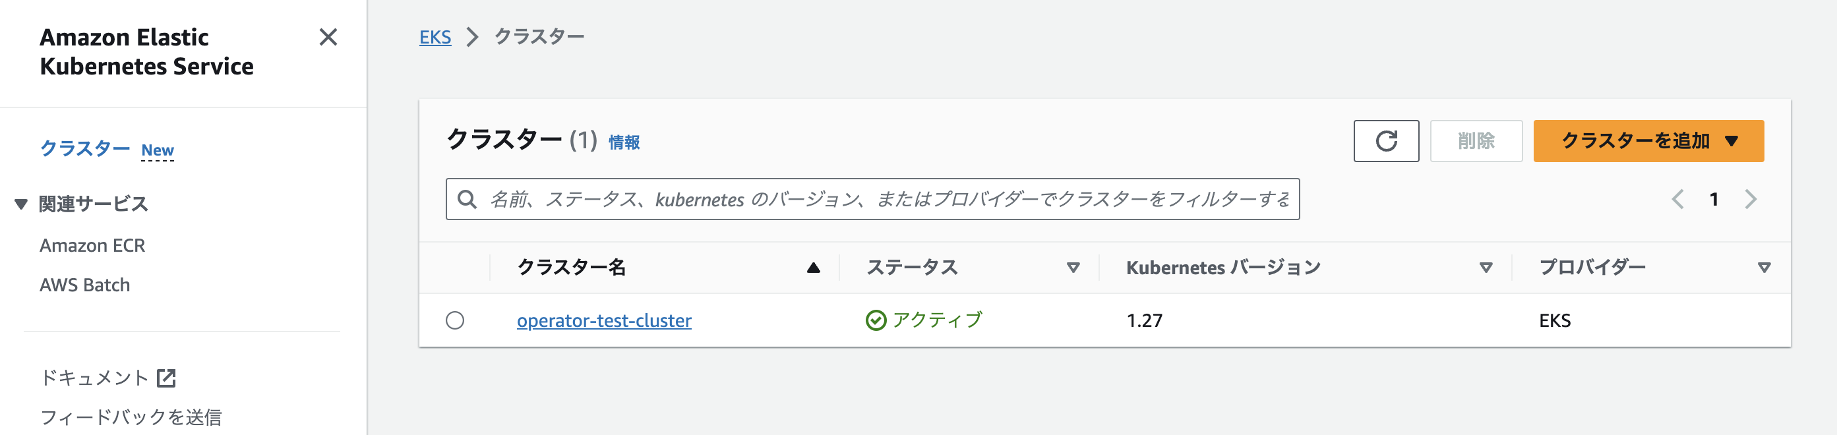Sort by プロバイダー column arrow
The width and height of the screenshot is (1837, 435).
coord(1764,268)
